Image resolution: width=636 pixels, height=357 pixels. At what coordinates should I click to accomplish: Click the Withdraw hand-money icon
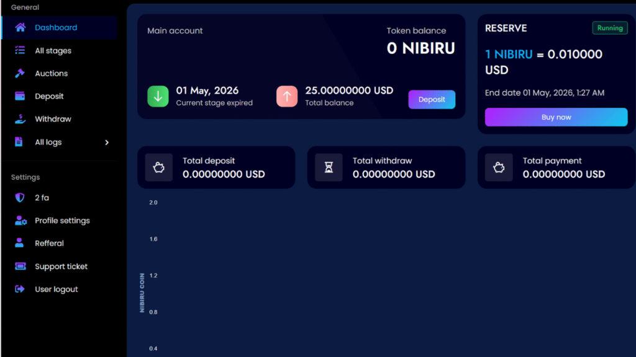20,119
